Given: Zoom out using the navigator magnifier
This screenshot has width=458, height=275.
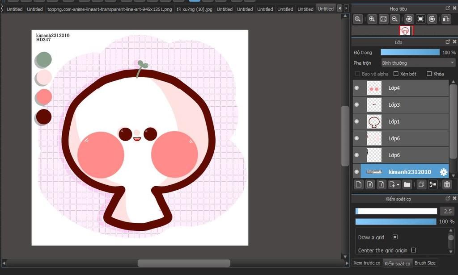Looking at the screenshot, I should [x=394, y=19].
